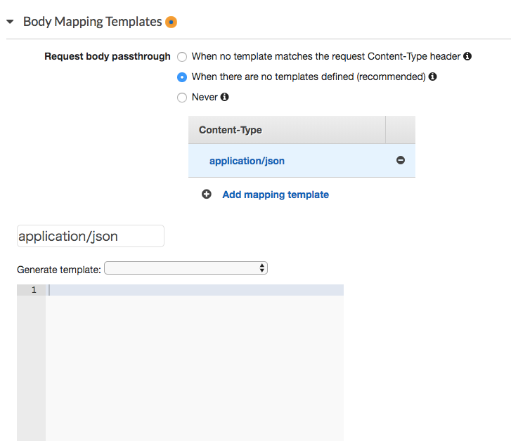Screen dimensions: 511x441
Task: Open info icon beside 'no templates defined (recommended)'
Action: pyautogui.click(x=433, y=77)
